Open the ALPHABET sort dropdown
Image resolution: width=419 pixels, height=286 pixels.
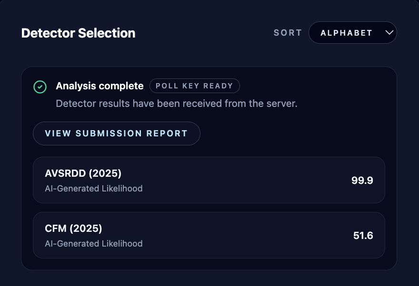[x=352, y=33]
